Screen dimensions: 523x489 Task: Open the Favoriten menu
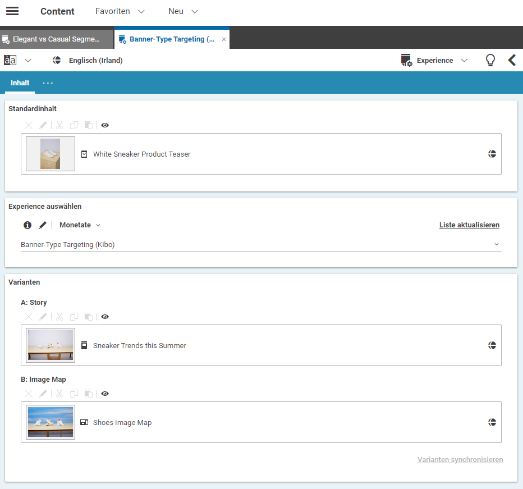pyautogui.click(x=120, y=11)
